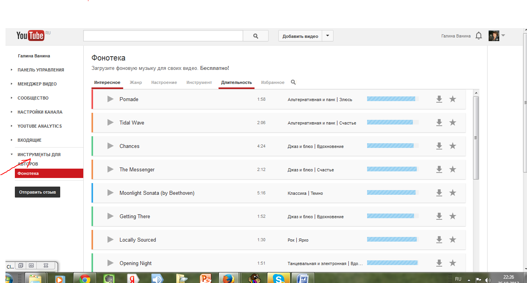Play the Locally Sourced track
This screenshot has height=283, width=527.
(110, 240)
